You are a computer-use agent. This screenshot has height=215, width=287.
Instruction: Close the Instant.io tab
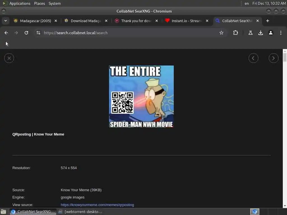click(207, 21)
